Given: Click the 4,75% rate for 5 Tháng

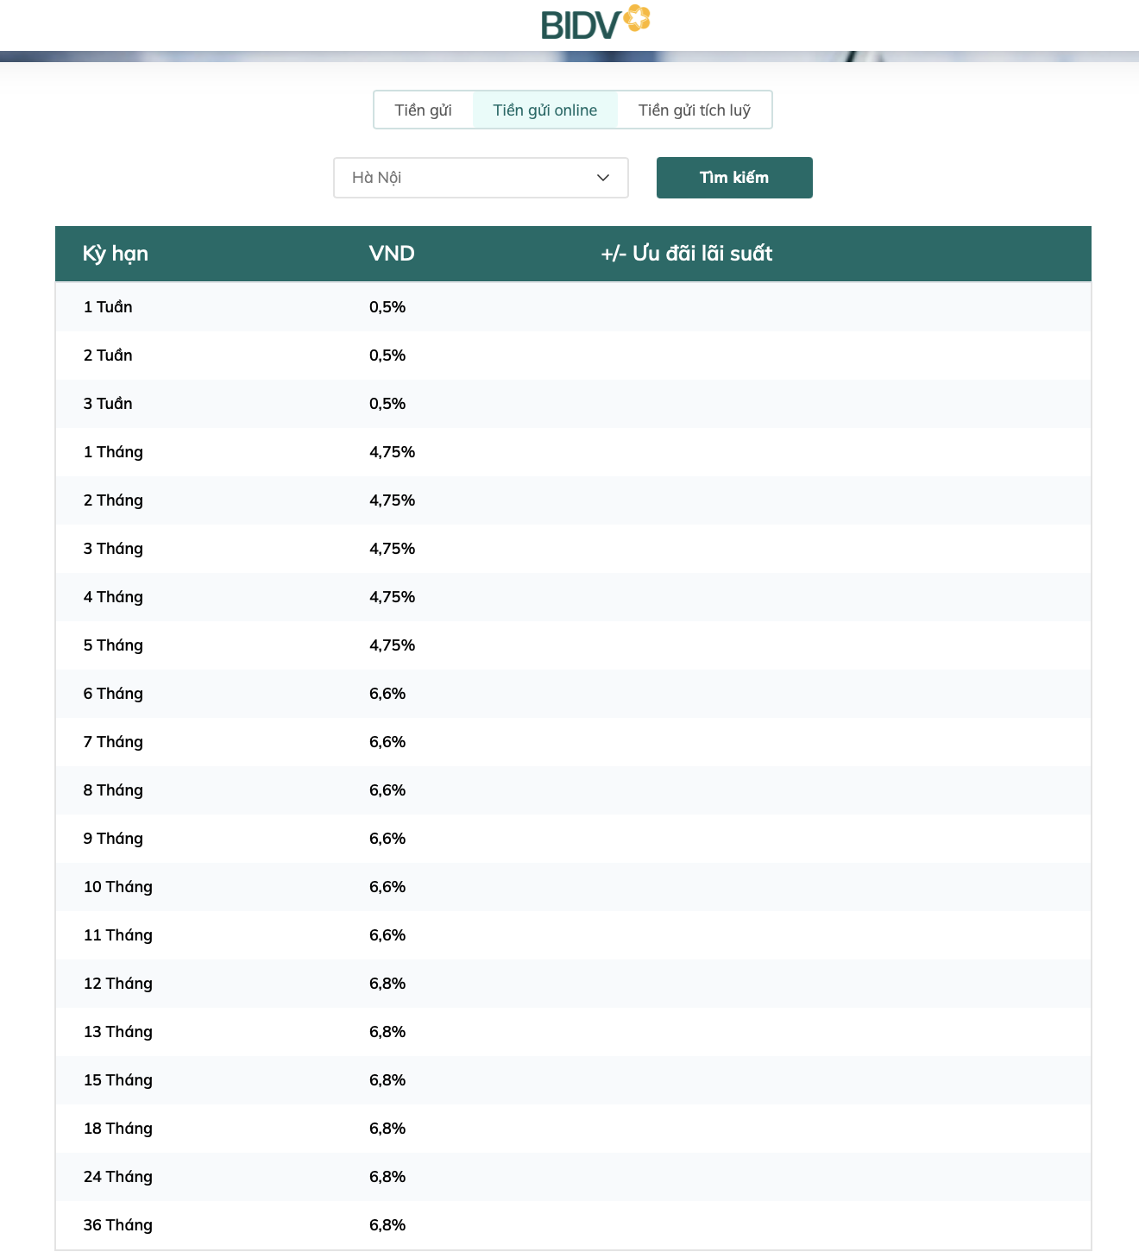Looking at the screenshot, I should coord(393,645).
